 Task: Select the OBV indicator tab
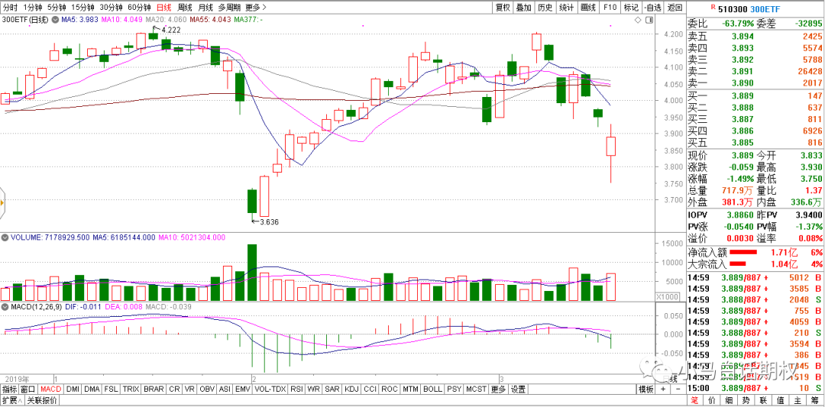[207, 389]
